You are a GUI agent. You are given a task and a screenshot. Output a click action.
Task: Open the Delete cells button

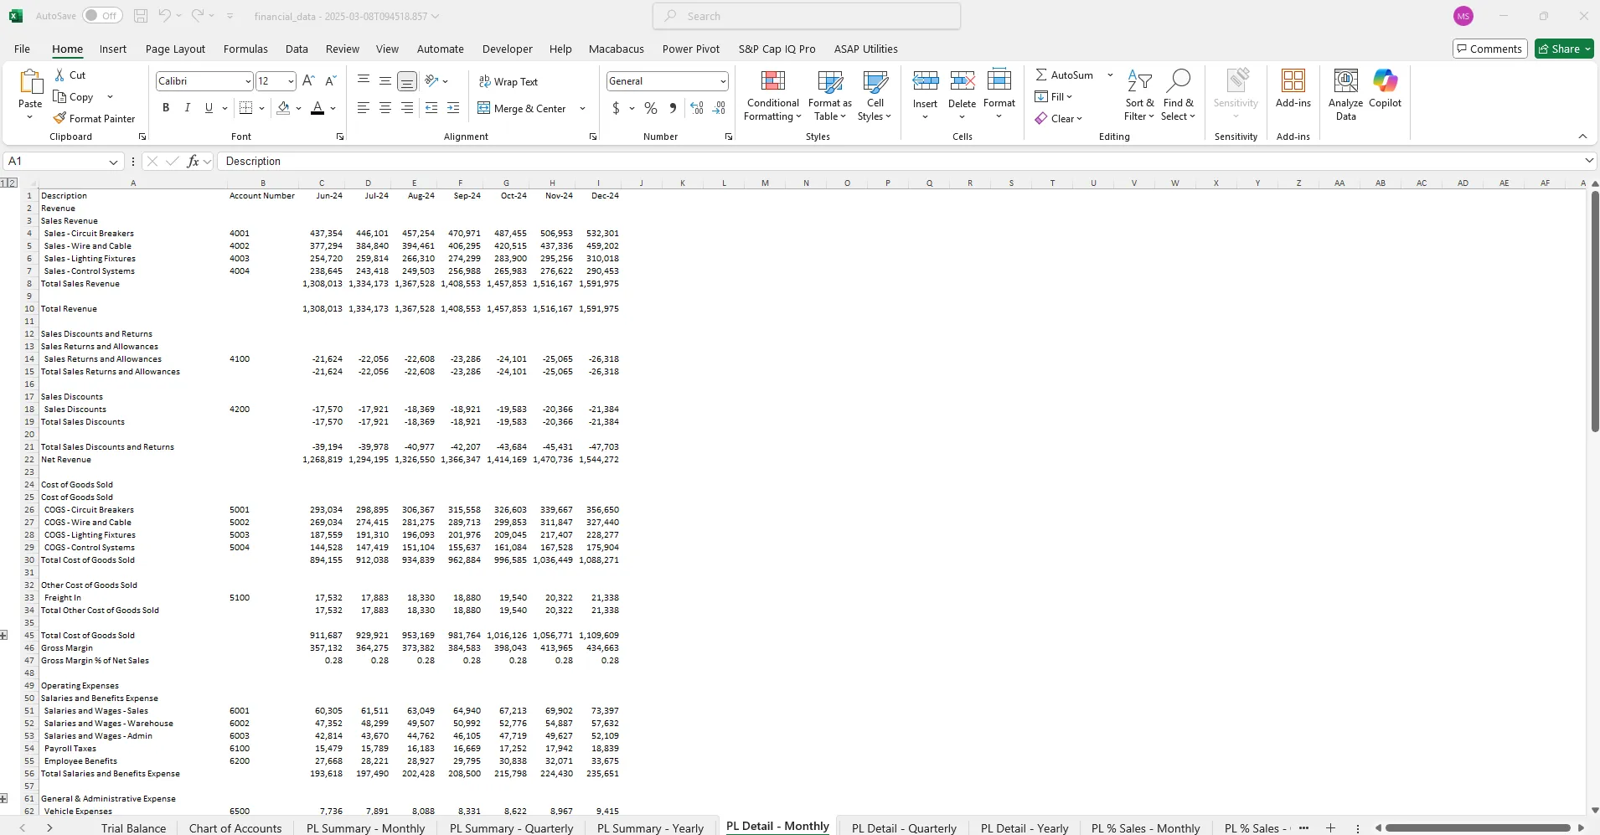coord(962,95)
